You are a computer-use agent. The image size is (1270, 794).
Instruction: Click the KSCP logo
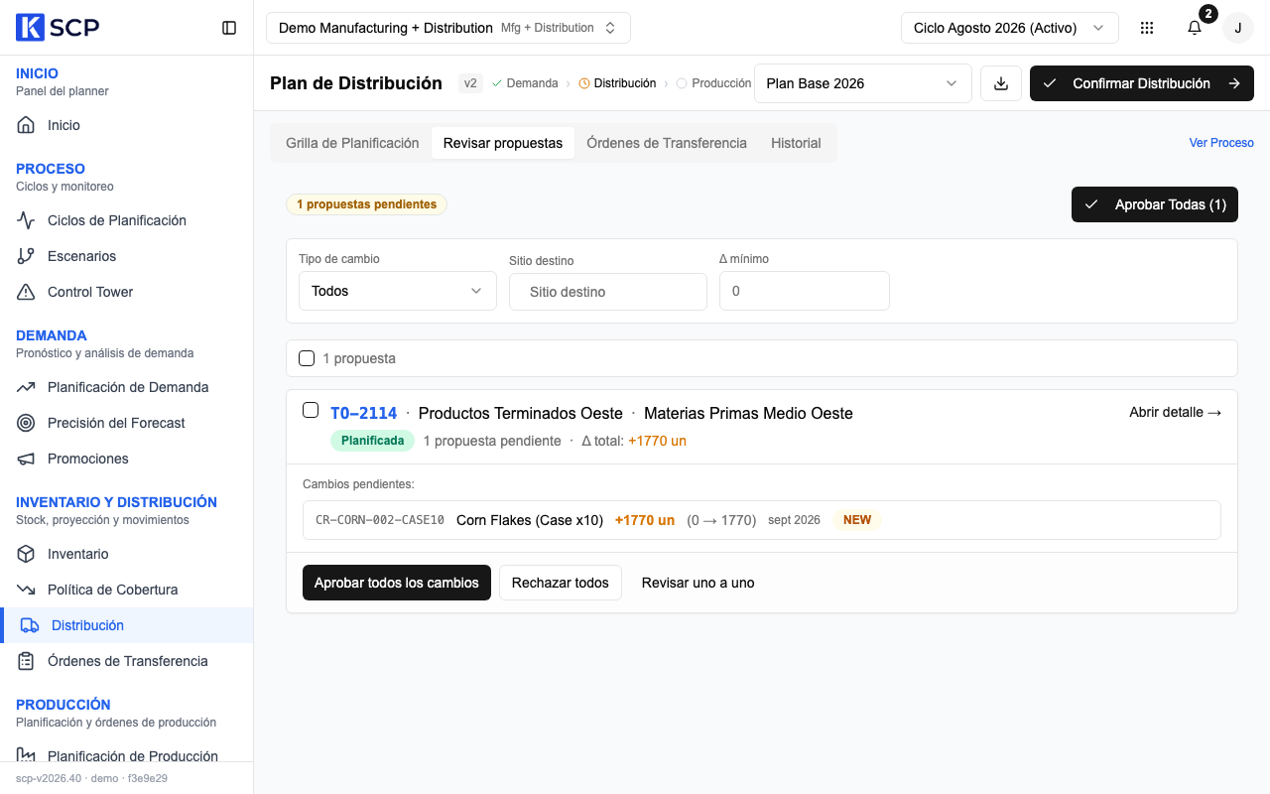point(58,28)
